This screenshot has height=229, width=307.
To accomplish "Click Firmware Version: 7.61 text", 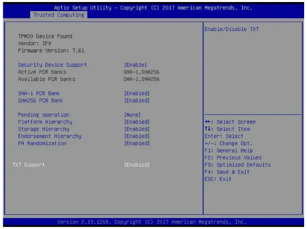I will [51, 51].
